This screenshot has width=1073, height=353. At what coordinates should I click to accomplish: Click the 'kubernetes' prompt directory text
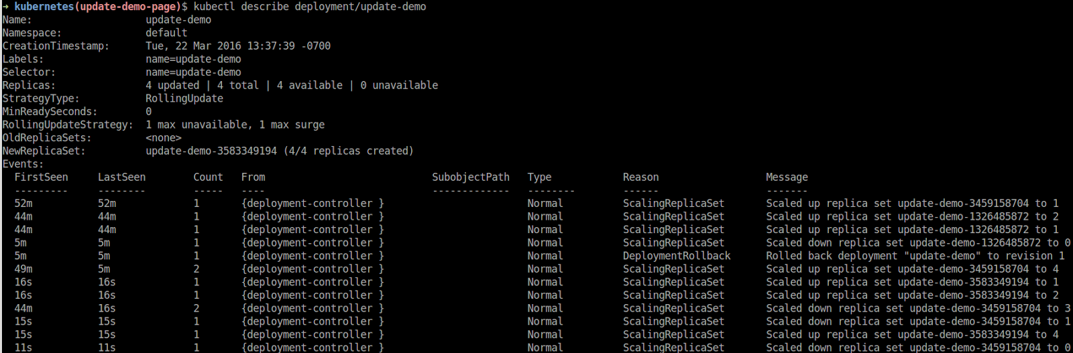[44, 7]
